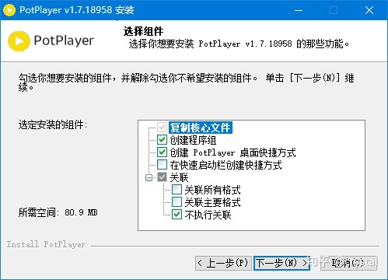This screenshot has width=388, height=280.
Task: Collapse the 关联 tree node
Action: pyautogui.click(x=149, y=177)
